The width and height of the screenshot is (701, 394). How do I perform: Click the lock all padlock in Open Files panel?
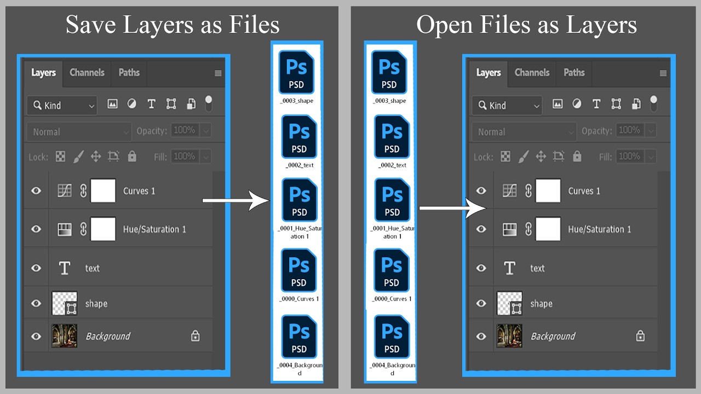(x=577, y=157)
